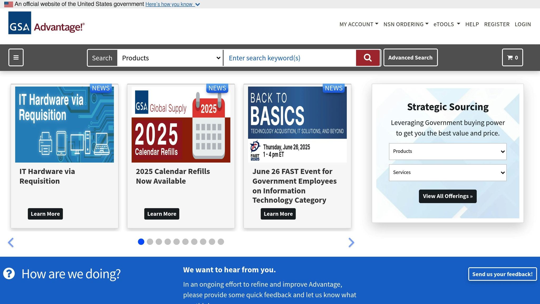Image resolution: width=540 pixels, height=304 pixels.
Task: Select the third carousel page dot
Action: pos(159,242)
